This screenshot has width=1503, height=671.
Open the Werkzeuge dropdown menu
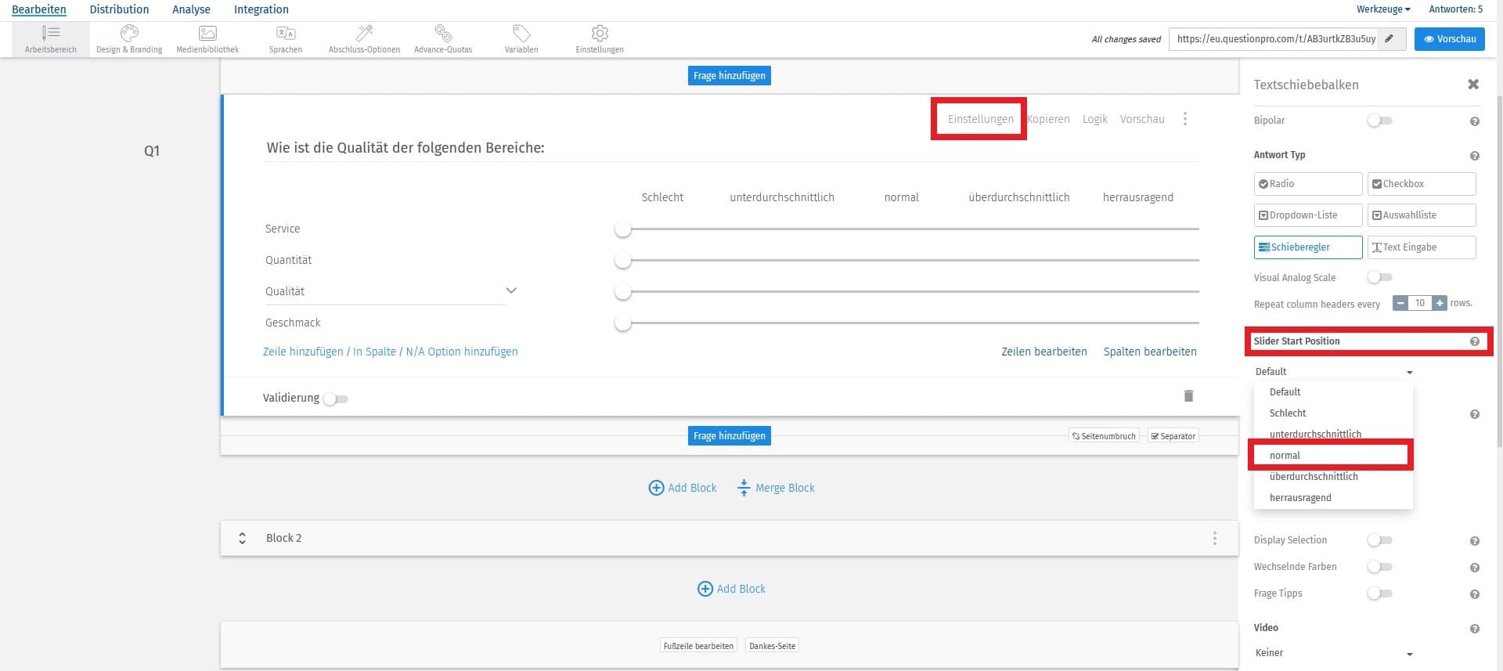coord(1383,9)
